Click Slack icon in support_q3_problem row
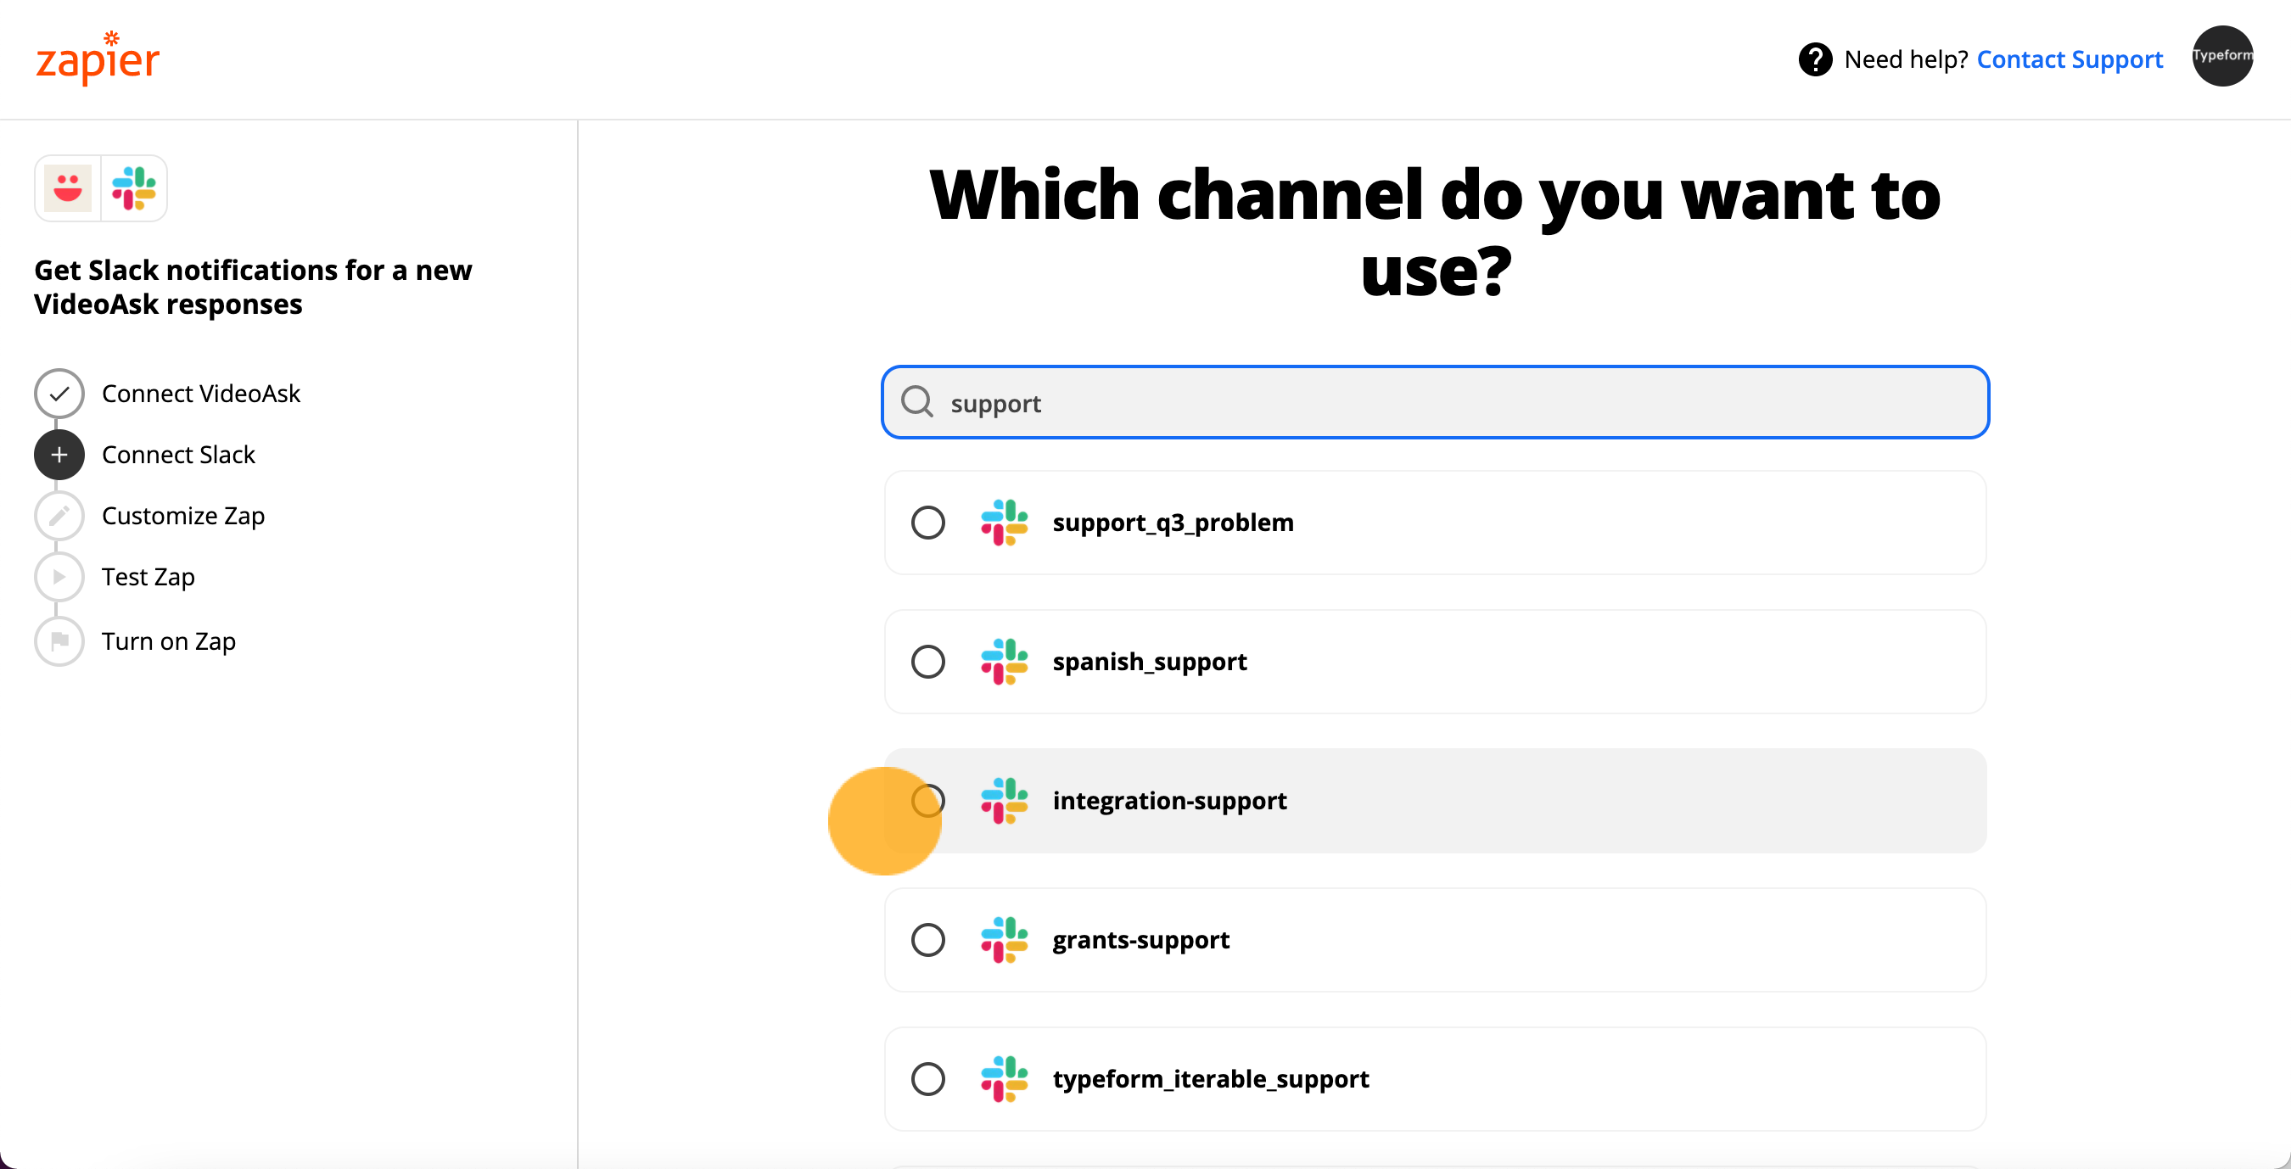Screen dimensions: 2291x1169 click(x=1004, y=523)
